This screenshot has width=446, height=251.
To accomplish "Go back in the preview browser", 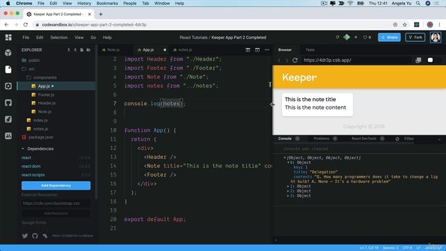I will (x=279, y=61).
